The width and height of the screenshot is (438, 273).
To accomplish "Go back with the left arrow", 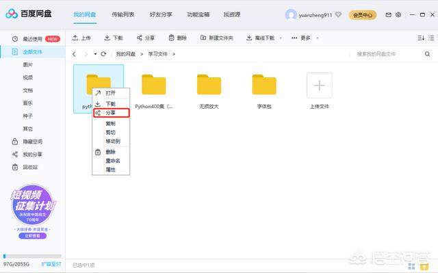I will pos(74,54).
